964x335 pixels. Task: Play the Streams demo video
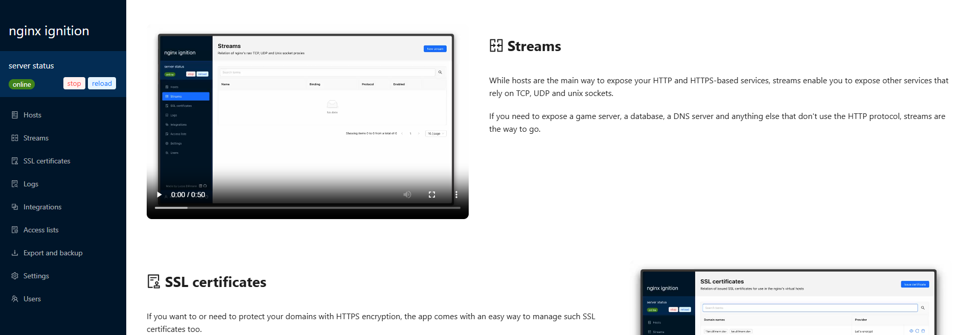pyautogui.click(x=159, y=195)
